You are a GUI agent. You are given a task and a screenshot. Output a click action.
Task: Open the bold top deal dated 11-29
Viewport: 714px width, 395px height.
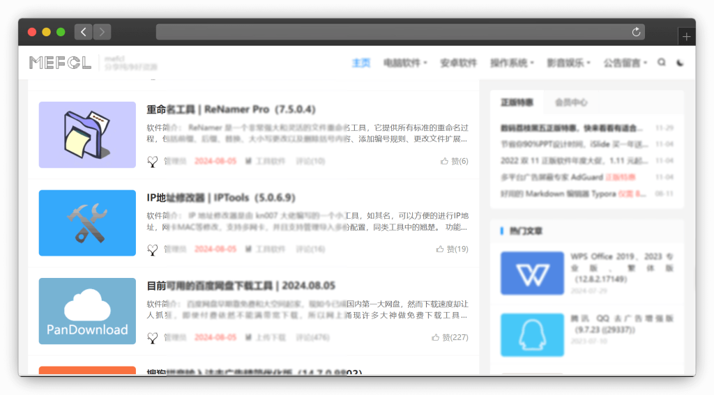(x=572, y=128)
